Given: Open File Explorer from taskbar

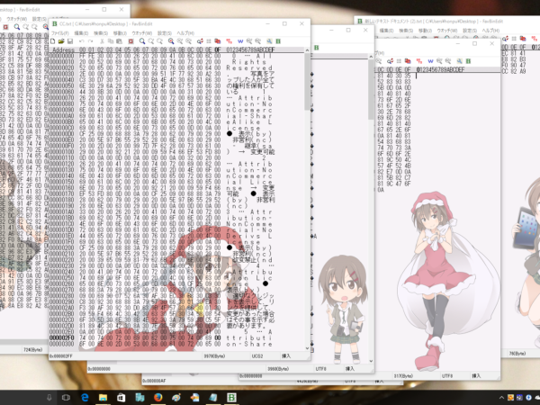Looking at the screenshot, I should click(x=103, y=398).
